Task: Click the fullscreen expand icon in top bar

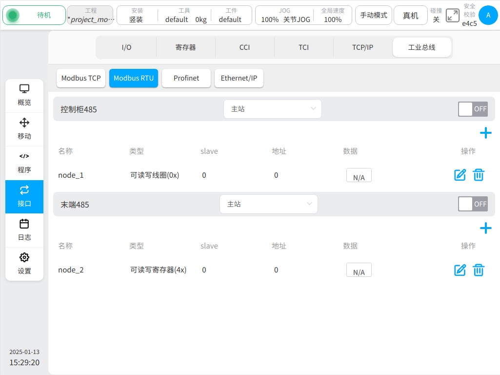Action: click(x=453, y=15)
